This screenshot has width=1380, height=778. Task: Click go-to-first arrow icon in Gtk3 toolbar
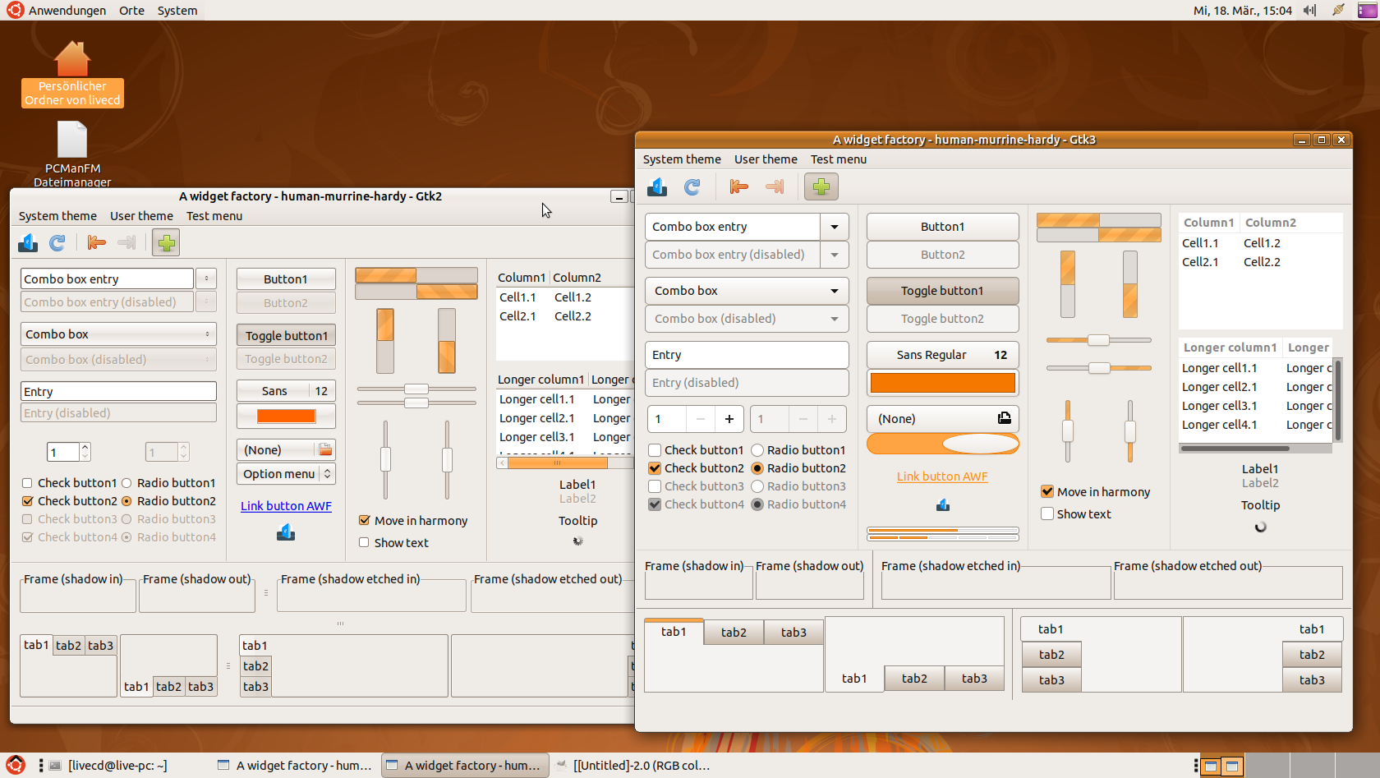pyautogui.click(x=739, y=187)
